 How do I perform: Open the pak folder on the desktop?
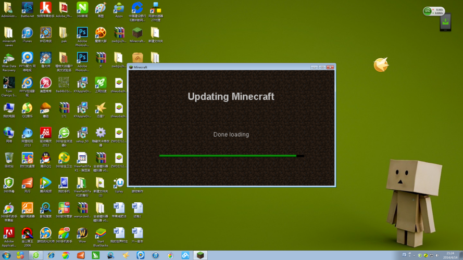click(x=64, y=35)
